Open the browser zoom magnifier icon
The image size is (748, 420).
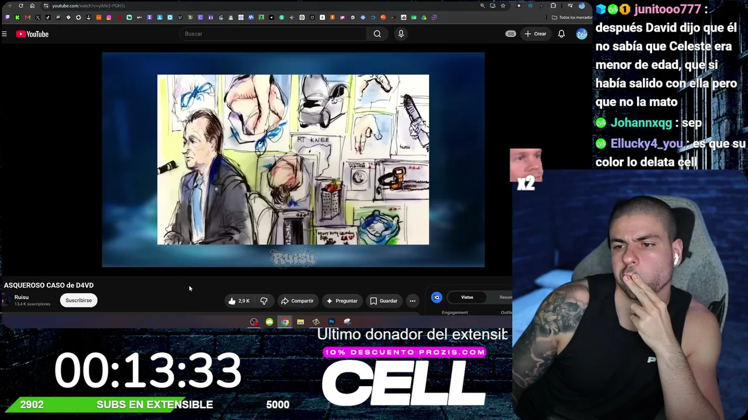482,6
